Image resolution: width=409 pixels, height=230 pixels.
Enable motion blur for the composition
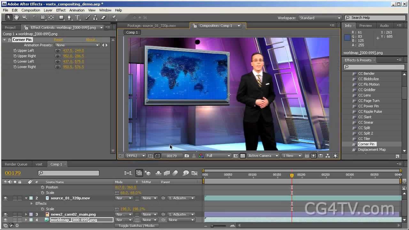pos(175,173)
